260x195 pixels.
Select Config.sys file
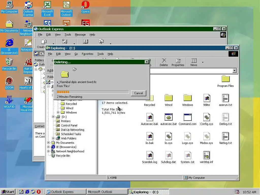[x=207, y=119]
